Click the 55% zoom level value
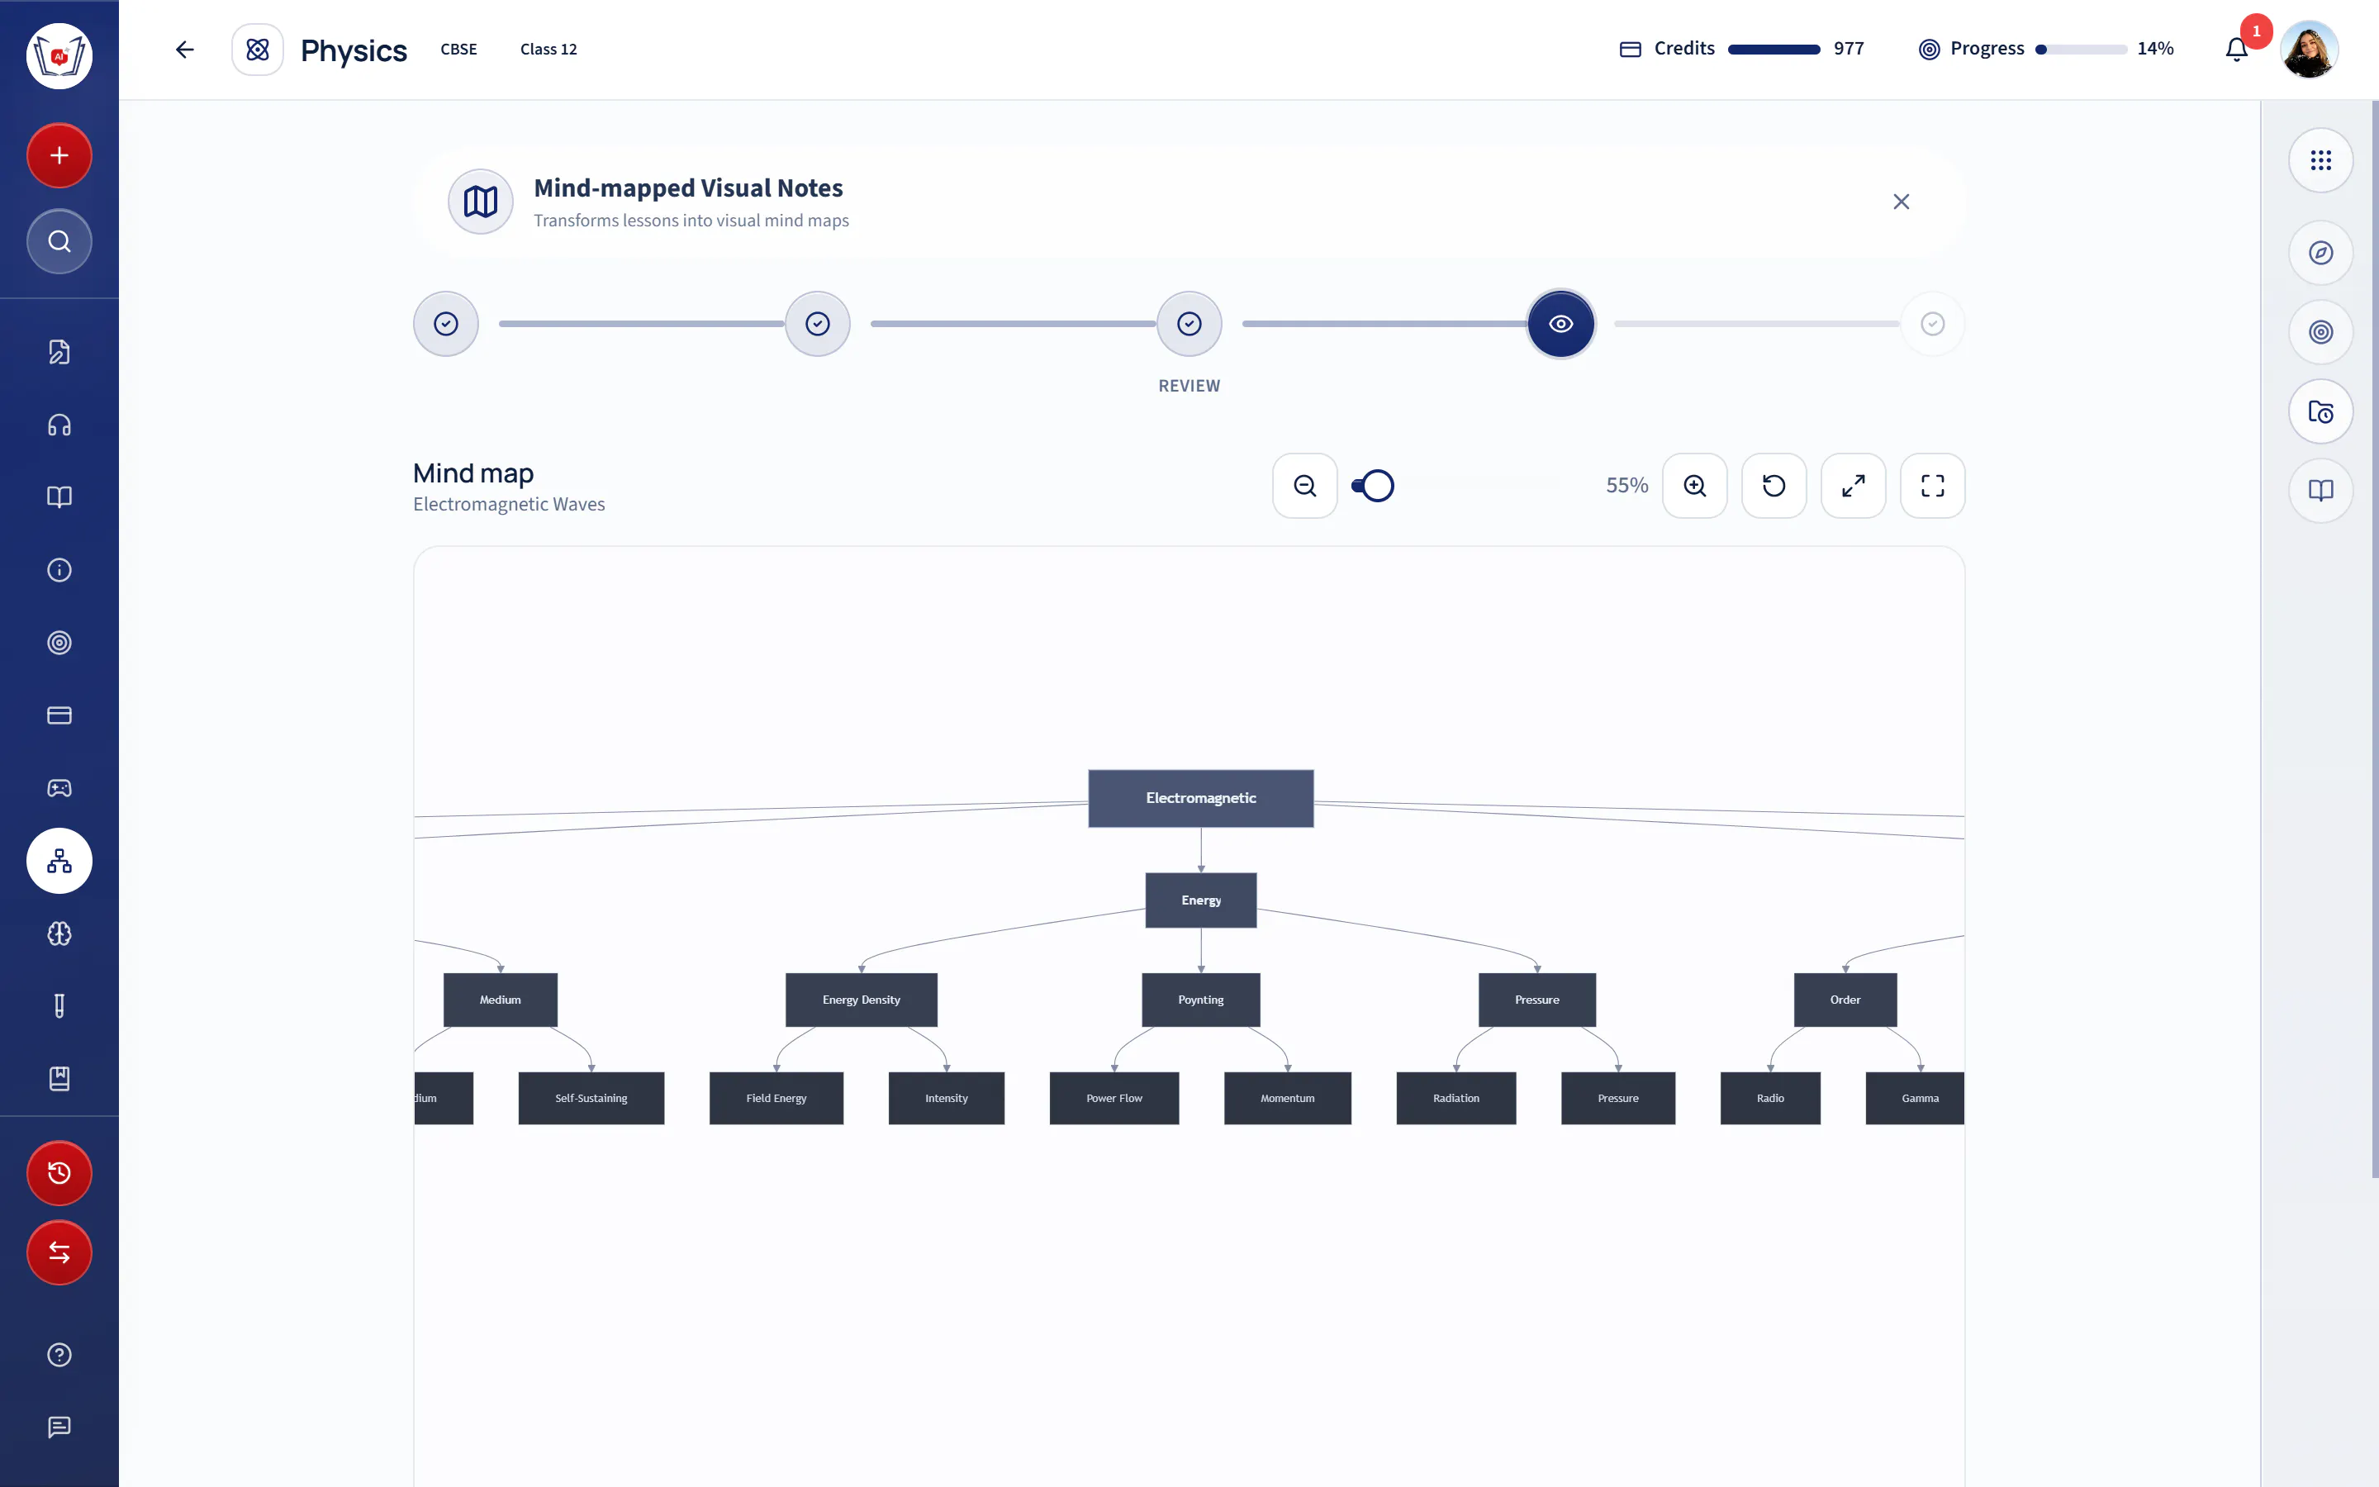 1627,486
